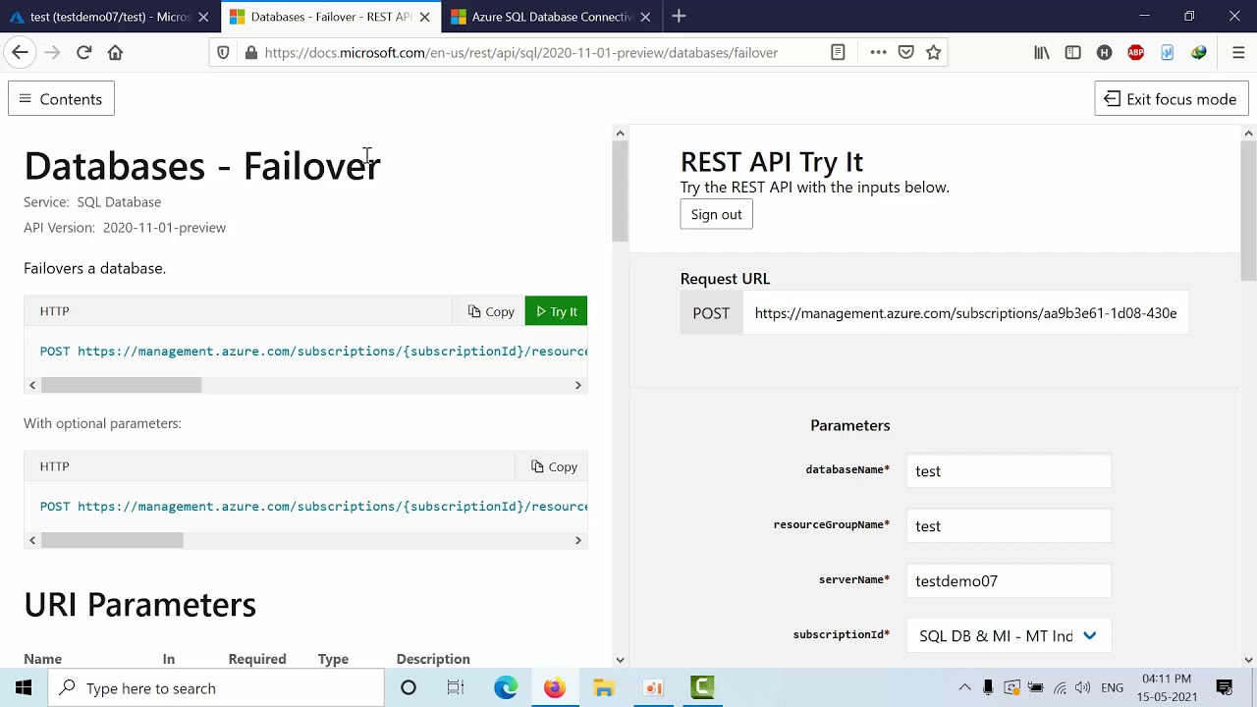Image resolution: width=1257 pixels, height=707 pixels.
Task: Click the ENG language indicator
Action: click(x=1112, y=688)
